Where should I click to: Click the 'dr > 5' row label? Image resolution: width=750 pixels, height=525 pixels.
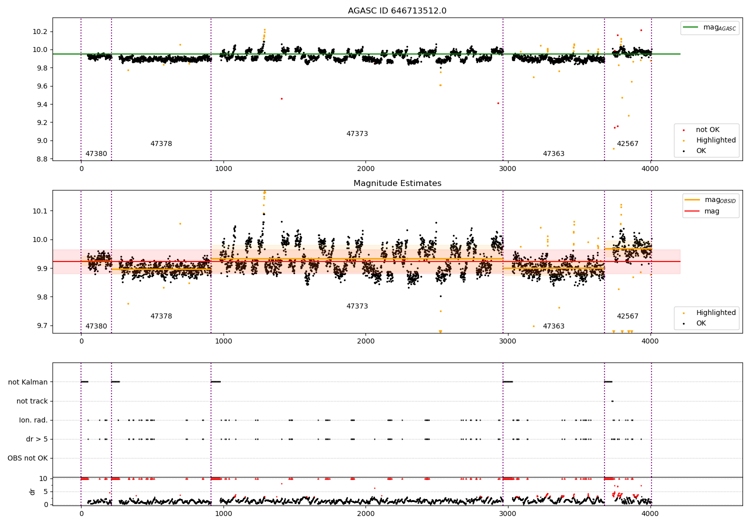tap(37, 439)
